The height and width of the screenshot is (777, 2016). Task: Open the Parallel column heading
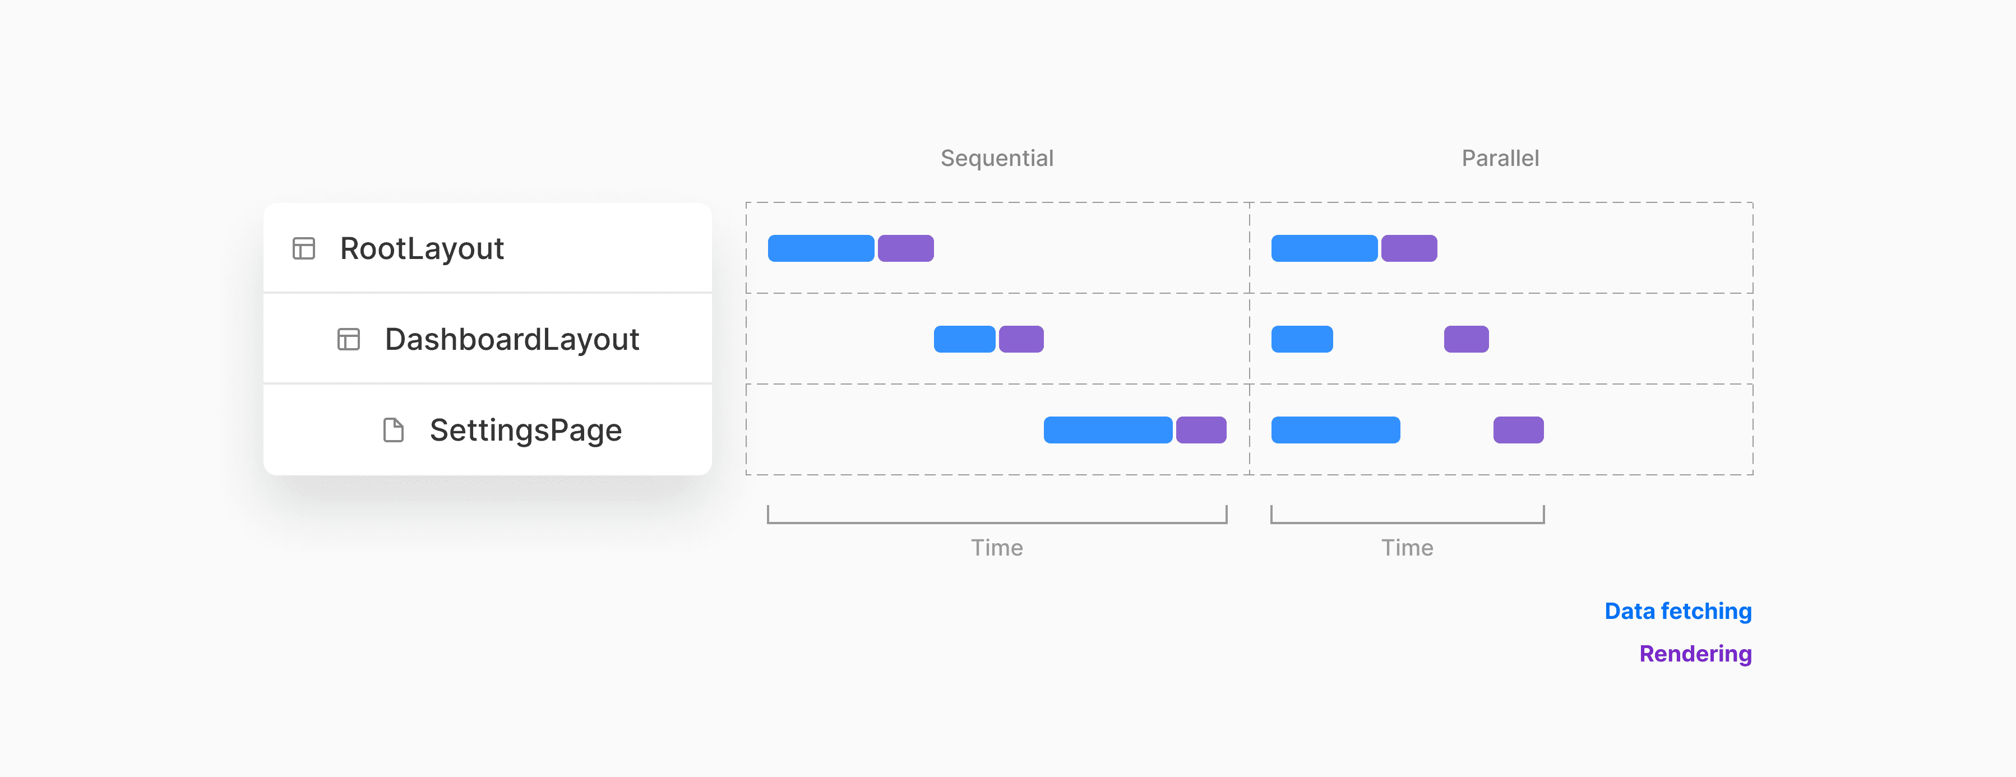[1500, 158]
